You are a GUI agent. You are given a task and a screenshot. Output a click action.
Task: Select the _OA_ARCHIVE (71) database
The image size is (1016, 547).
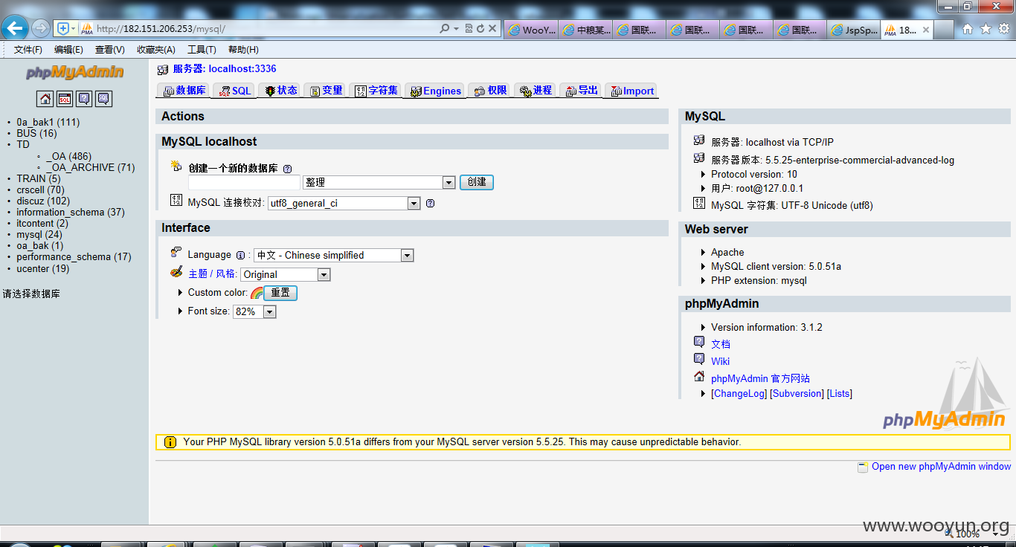(x=91, y=168)
